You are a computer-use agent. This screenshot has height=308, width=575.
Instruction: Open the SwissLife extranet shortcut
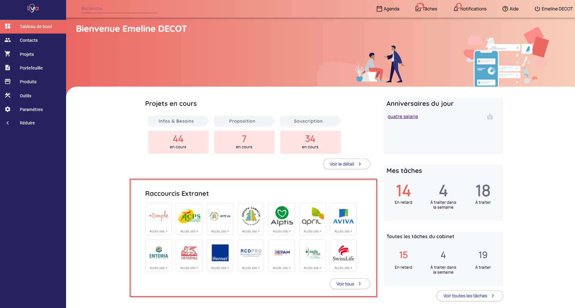pyautogui.click(x=343, y=256)
